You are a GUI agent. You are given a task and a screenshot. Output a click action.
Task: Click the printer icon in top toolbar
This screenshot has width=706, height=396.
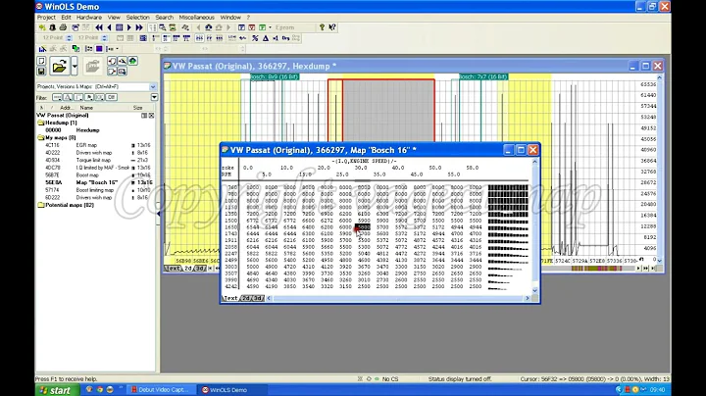tap(64, 27)
